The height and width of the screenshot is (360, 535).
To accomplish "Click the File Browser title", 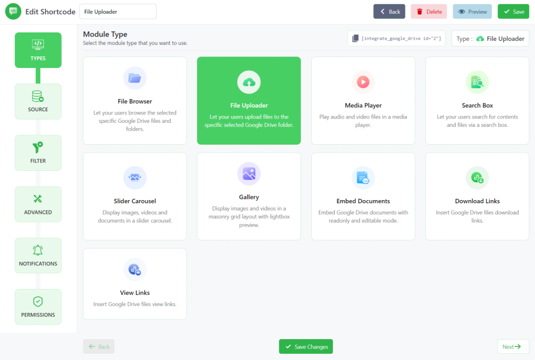I will click(135, 101).
